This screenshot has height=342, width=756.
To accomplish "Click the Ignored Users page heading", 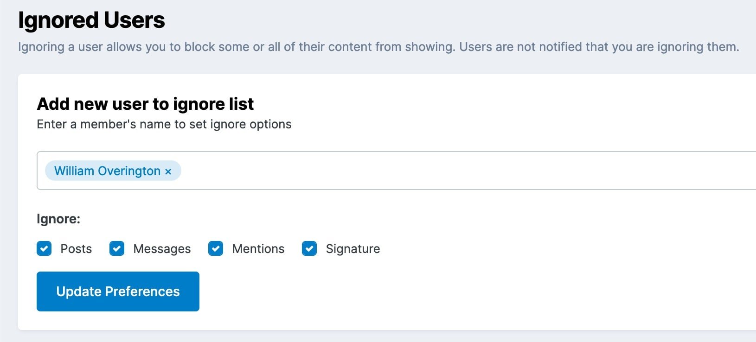I will point(91,20).
